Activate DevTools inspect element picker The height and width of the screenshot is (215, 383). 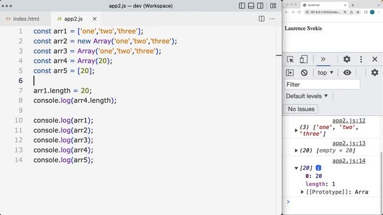point(290,59)
